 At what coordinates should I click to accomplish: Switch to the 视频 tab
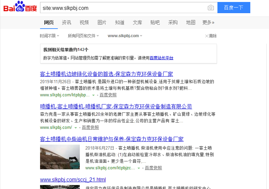[84, 23]
